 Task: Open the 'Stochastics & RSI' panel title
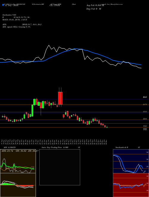[128, 147]
